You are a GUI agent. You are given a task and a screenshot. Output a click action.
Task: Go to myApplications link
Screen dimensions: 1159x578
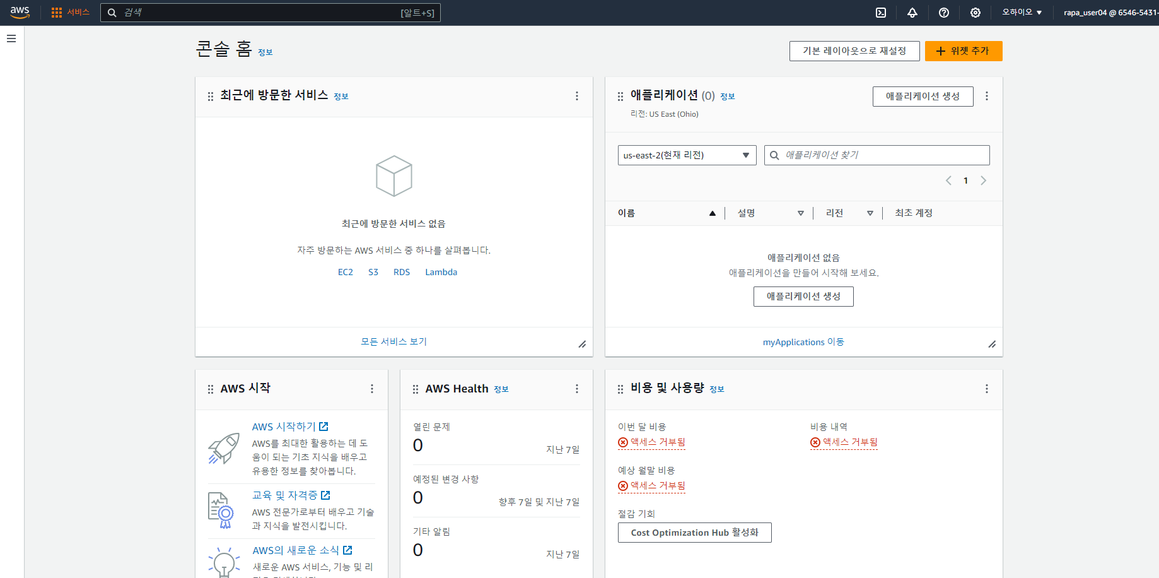point(804,342)
